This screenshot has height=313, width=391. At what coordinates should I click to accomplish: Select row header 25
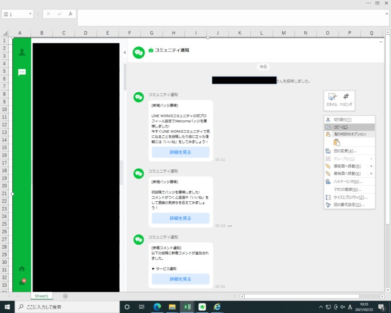pyautogui.click(x=4, y=224)
